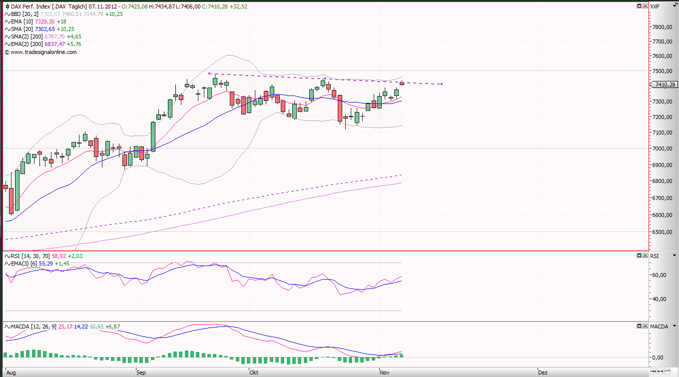
Task: Click the RSI indicator wave icon
Action: click(6, 256)
